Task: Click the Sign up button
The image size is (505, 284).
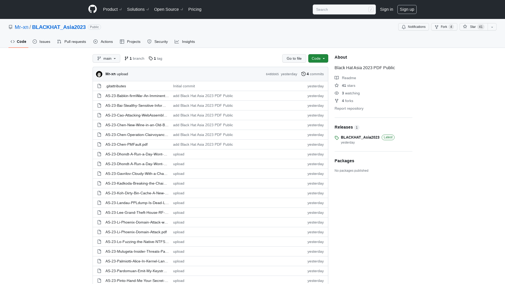Action: click(x=407, y=9)
